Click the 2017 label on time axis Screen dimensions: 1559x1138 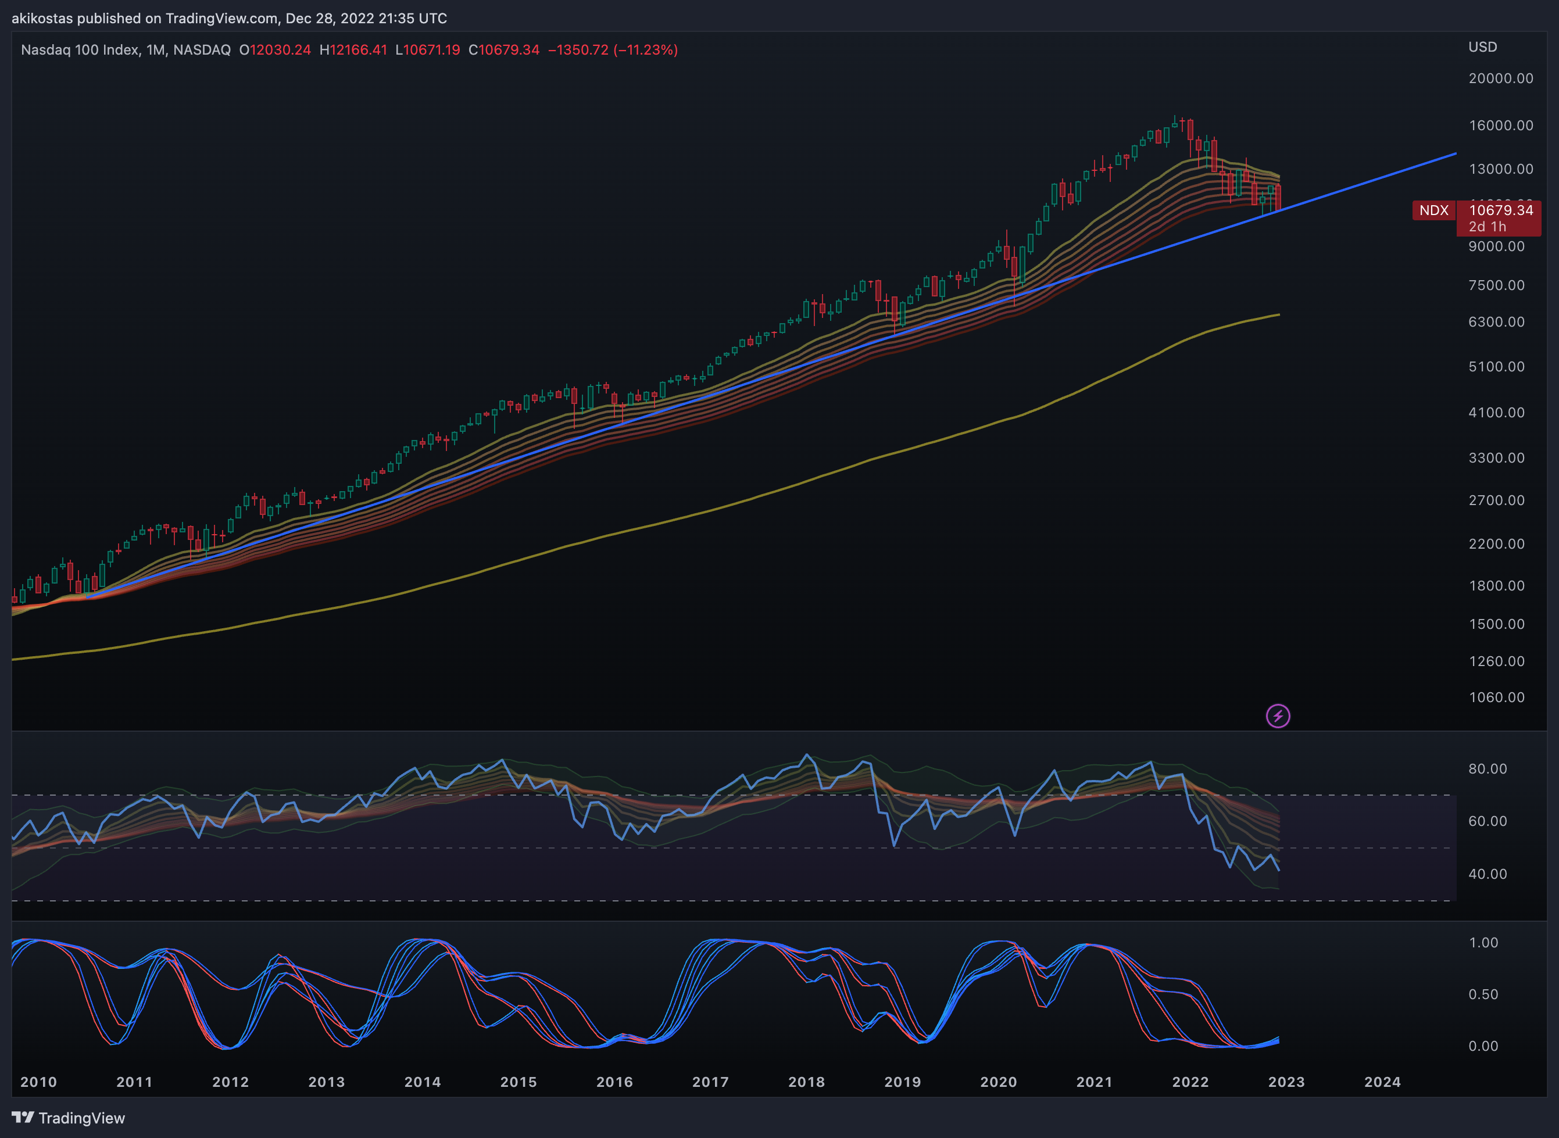tap(710, 1082)
